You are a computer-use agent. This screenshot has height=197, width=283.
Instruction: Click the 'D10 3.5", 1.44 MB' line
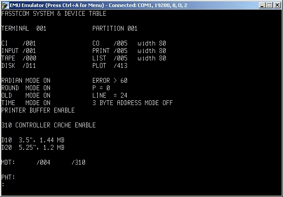coord(33,140)
